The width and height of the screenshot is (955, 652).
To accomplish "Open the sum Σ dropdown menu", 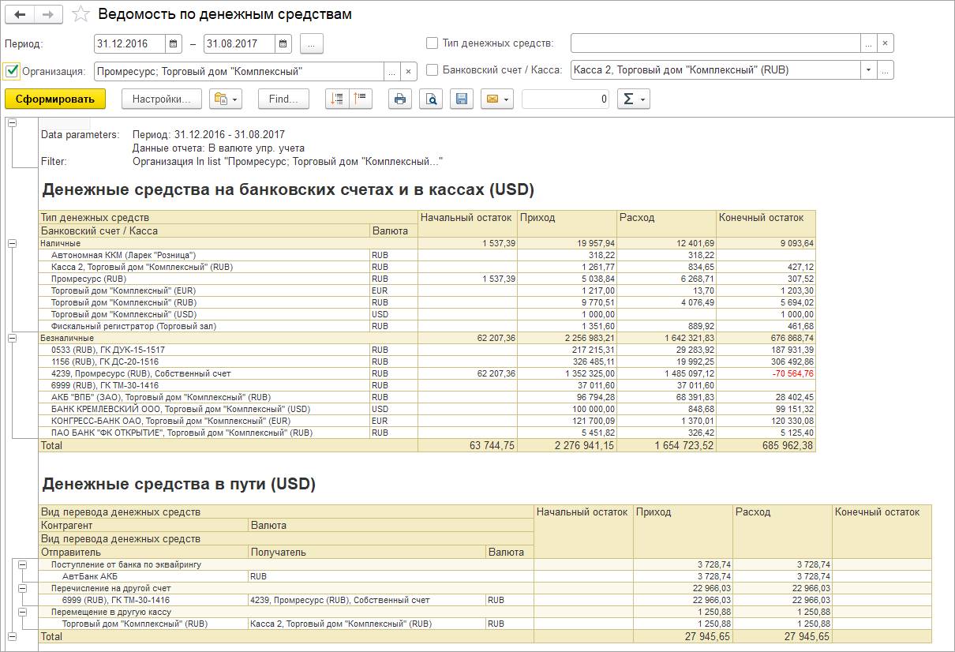I will (x=633, y=99).
